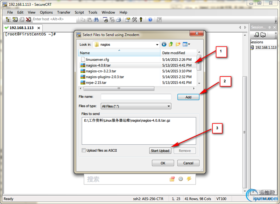Open the Window menu
This screenshot has height=204, width=280.
click(x=108, y=12)
